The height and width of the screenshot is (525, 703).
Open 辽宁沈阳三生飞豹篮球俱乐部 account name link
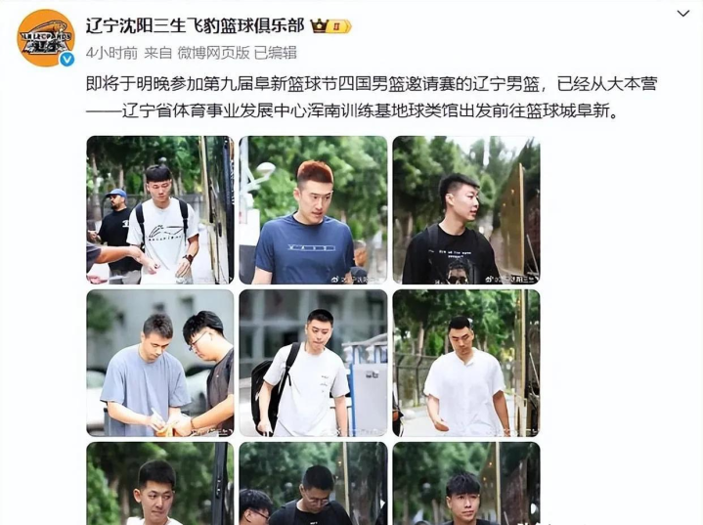point(195,26)
